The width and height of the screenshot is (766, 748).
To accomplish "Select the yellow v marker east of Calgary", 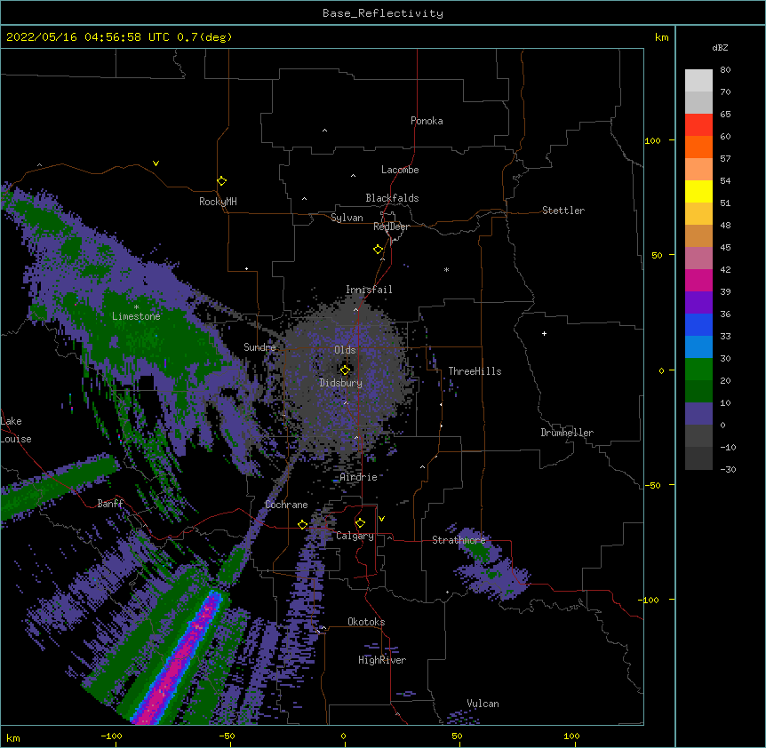I will click(381, 519).
